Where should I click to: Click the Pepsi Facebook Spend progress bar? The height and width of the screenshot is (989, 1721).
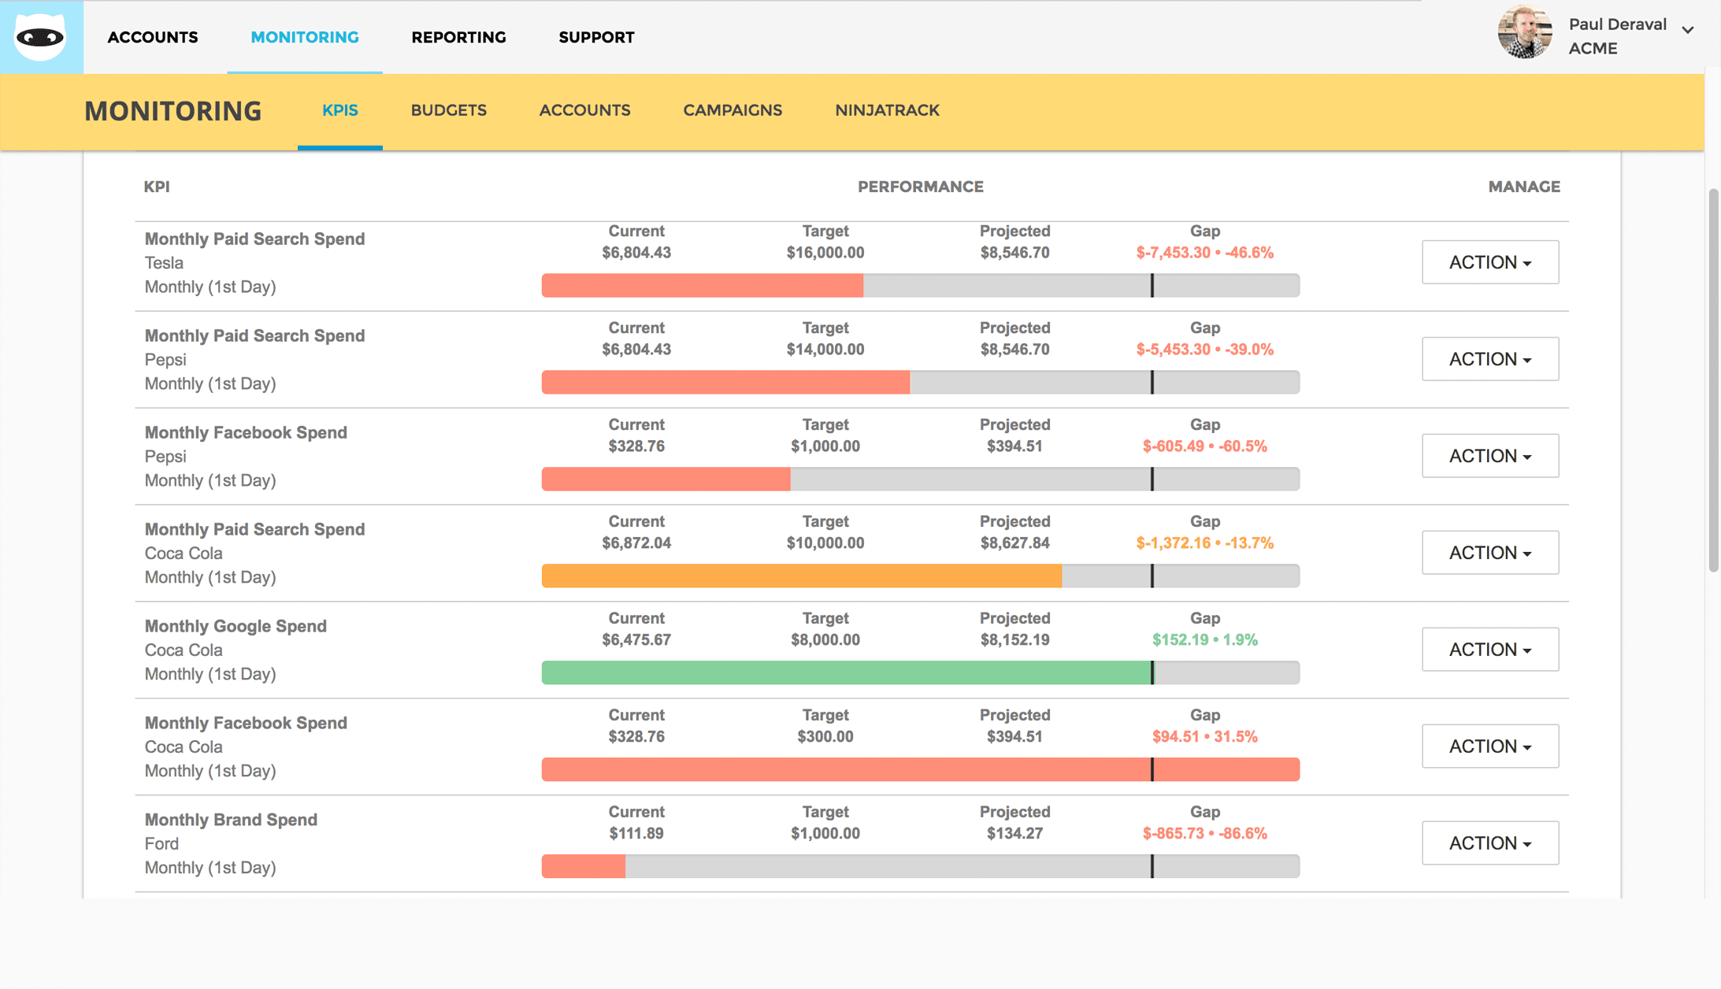pyautogui.click(x=920, y=479)
